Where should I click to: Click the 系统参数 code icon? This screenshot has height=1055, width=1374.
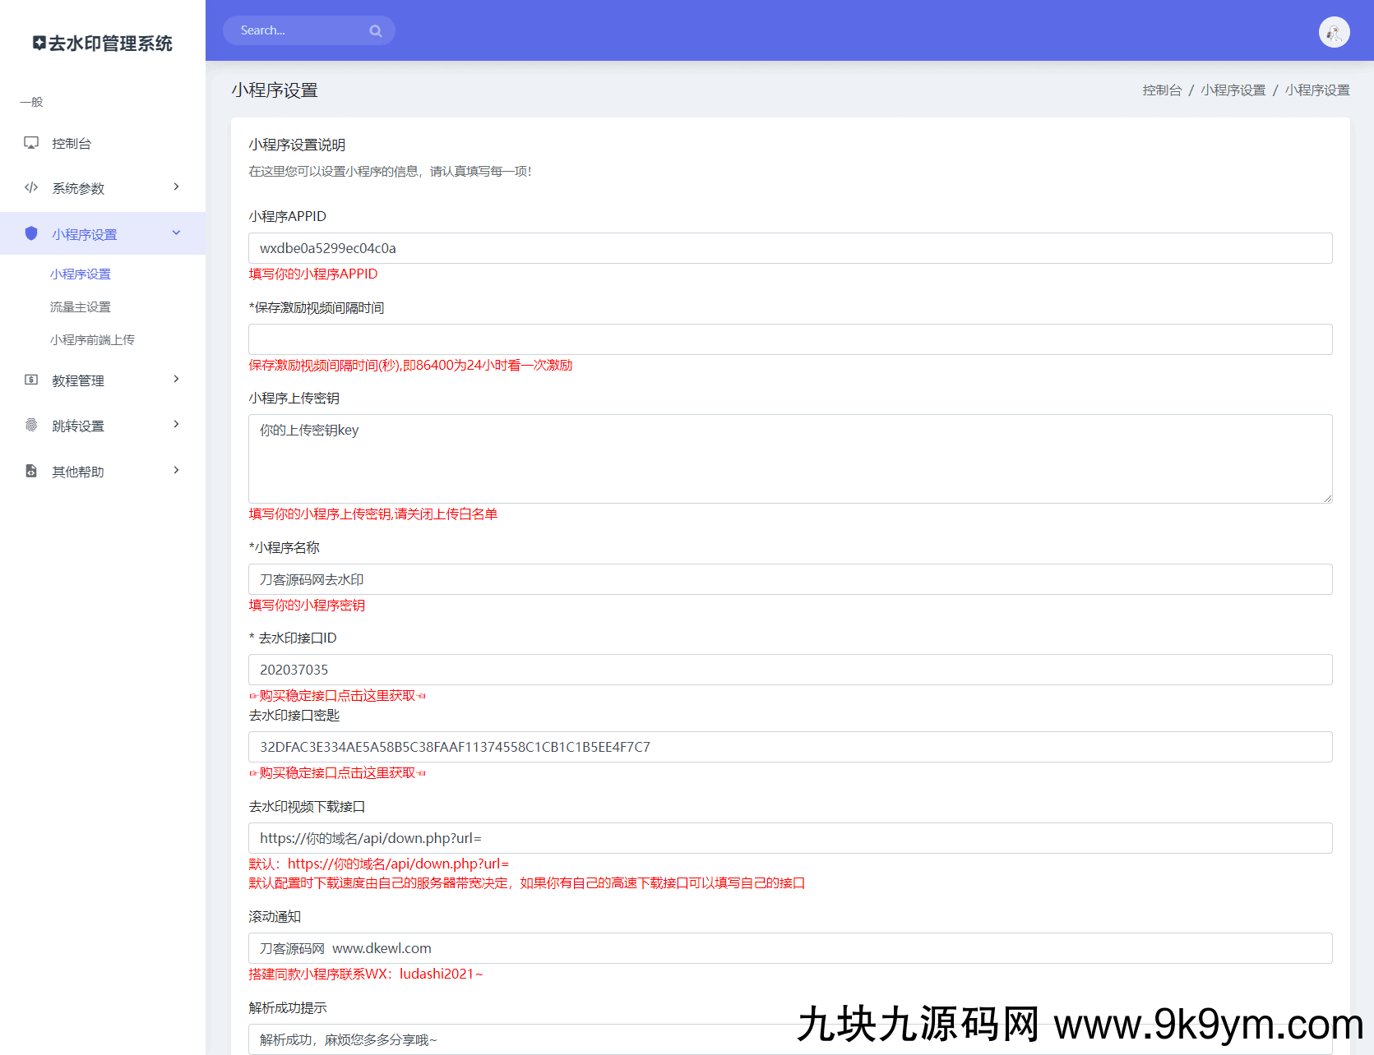31,187
